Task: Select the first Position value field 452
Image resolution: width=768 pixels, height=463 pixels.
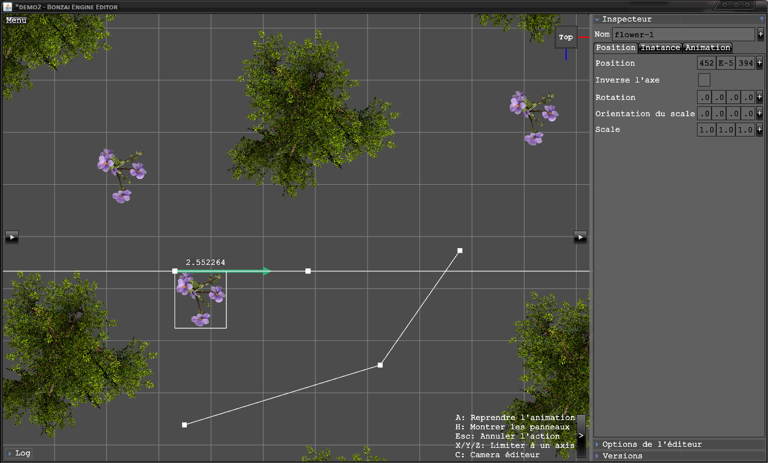Action: 706,63
